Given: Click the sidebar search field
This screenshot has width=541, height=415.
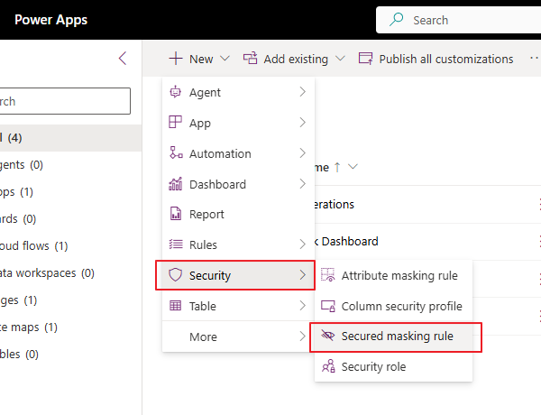Looking at the screenshot, I should [x=65, y=101].
